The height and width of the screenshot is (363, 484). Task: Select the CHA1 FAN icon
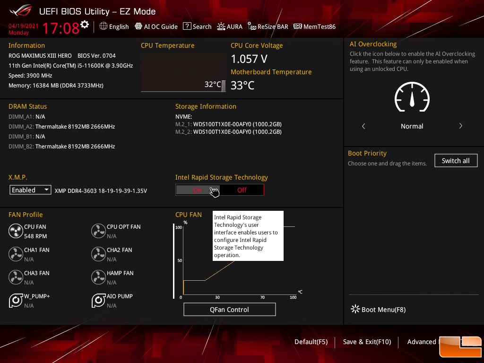point(16,254)
